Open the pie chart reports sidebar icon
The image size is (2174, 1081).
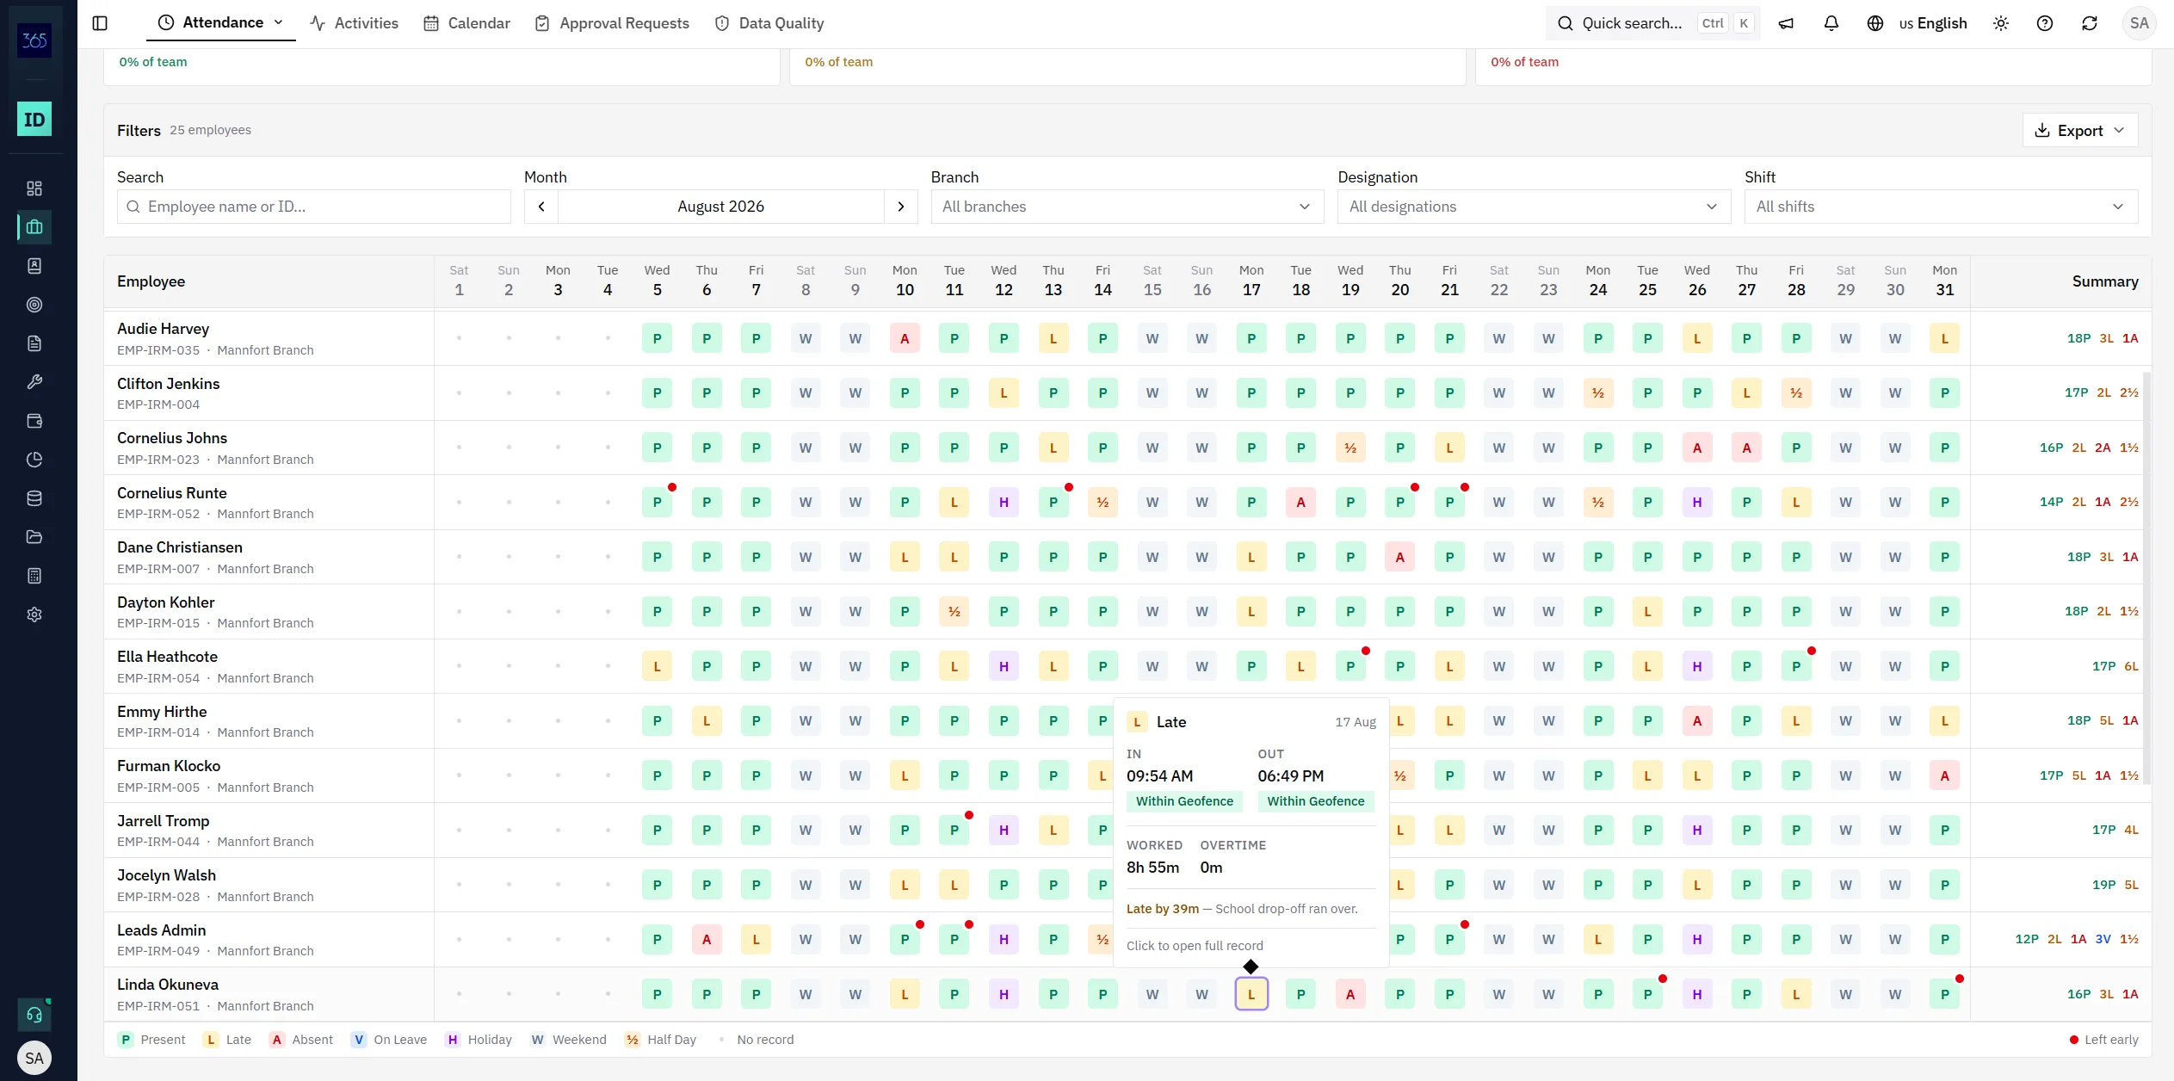tap(34, 460)
